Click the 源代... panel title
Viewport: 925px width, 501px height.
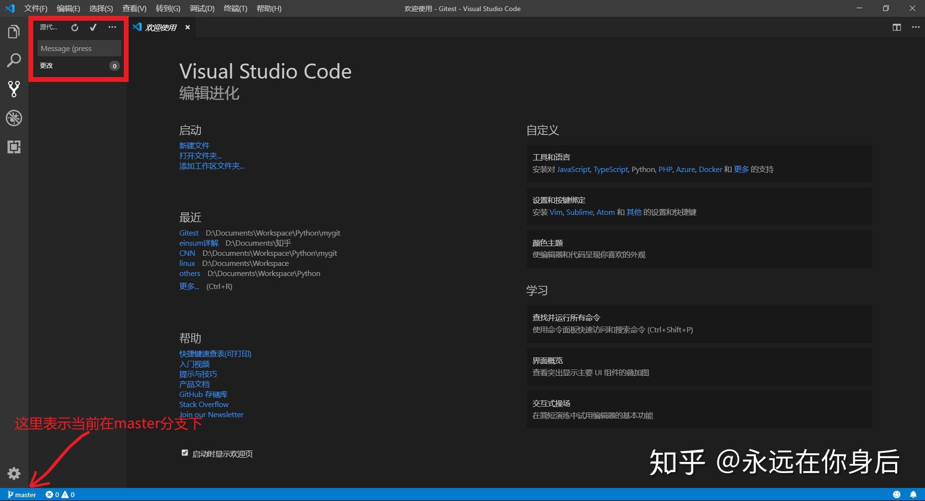(x=48, y=27)
